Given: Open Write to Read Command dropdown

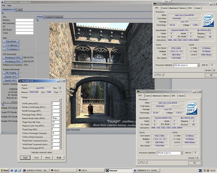Looking at the screenshot, I should [60, 137].
